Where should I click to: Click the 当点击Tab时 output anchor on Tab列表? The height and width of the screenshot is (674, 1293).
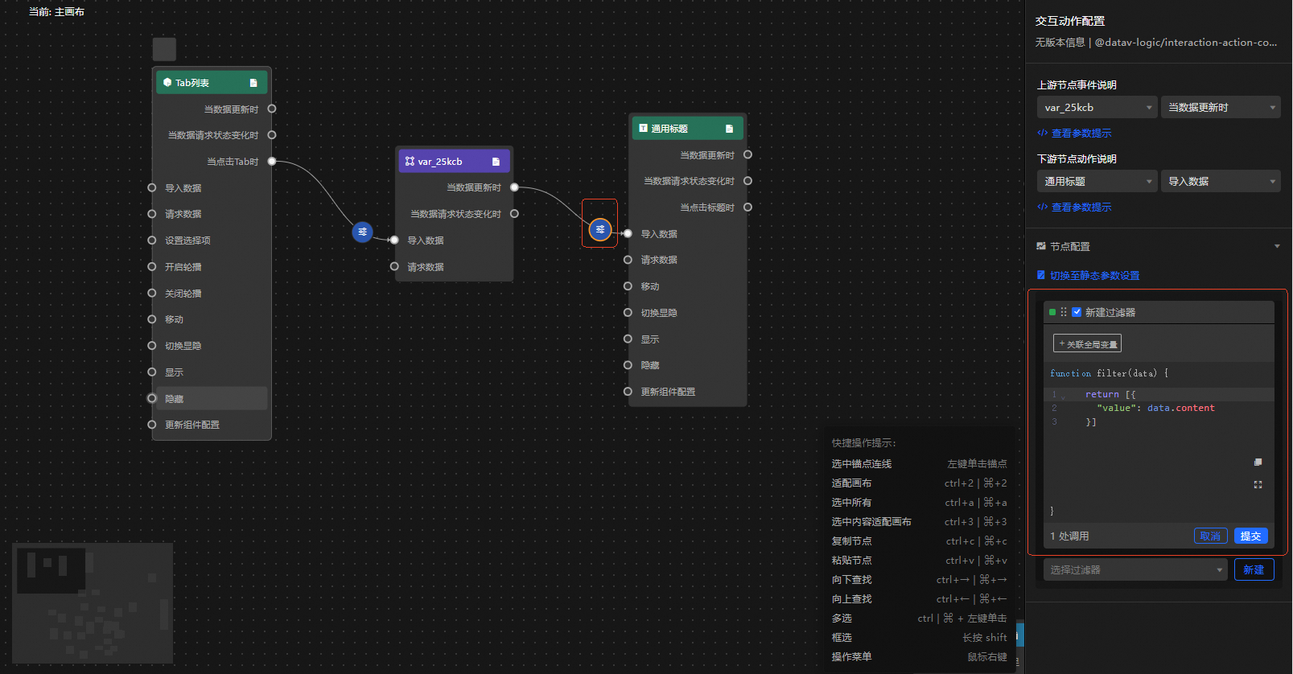pyautogui.click(x=272, y=162)
